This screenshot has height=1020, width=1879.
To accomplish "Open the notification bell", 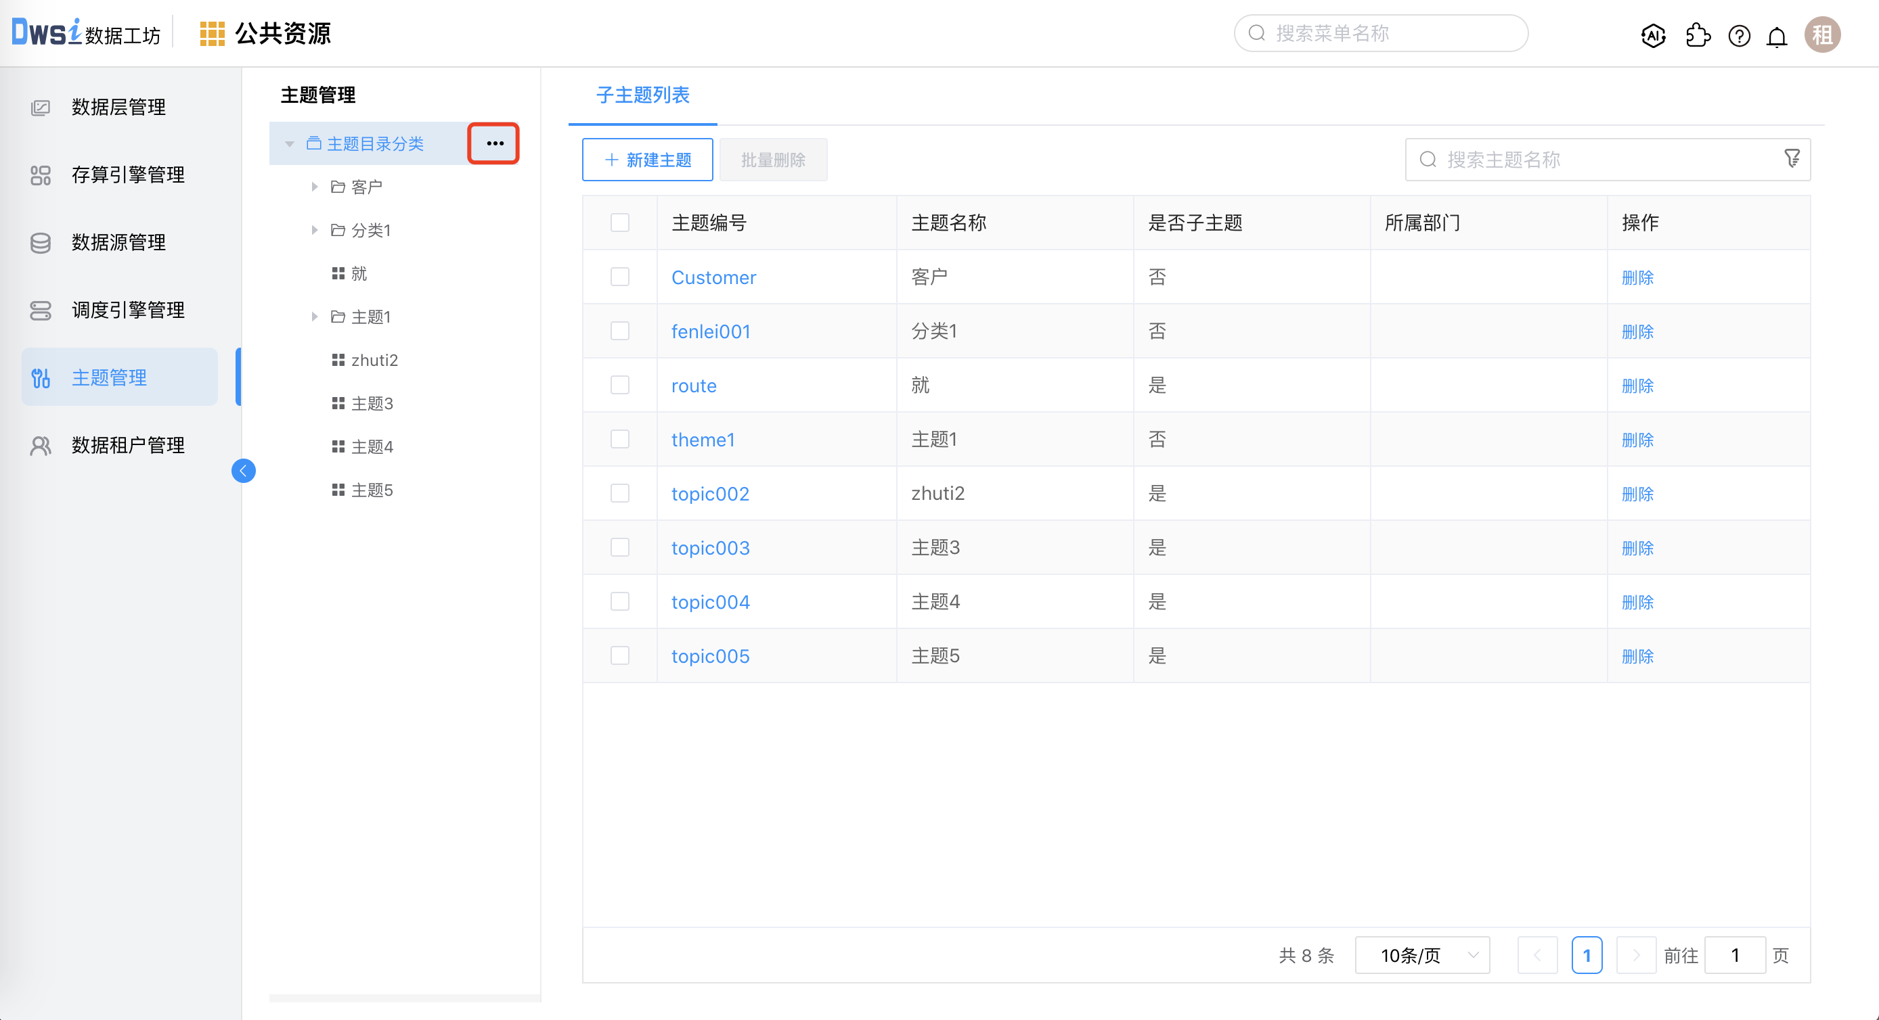I will point(1777,36).
